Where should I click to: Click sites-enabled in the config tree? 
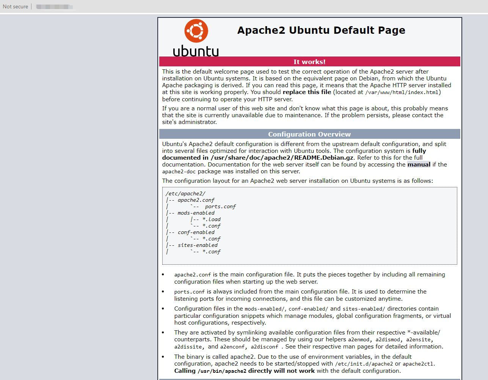198,245
